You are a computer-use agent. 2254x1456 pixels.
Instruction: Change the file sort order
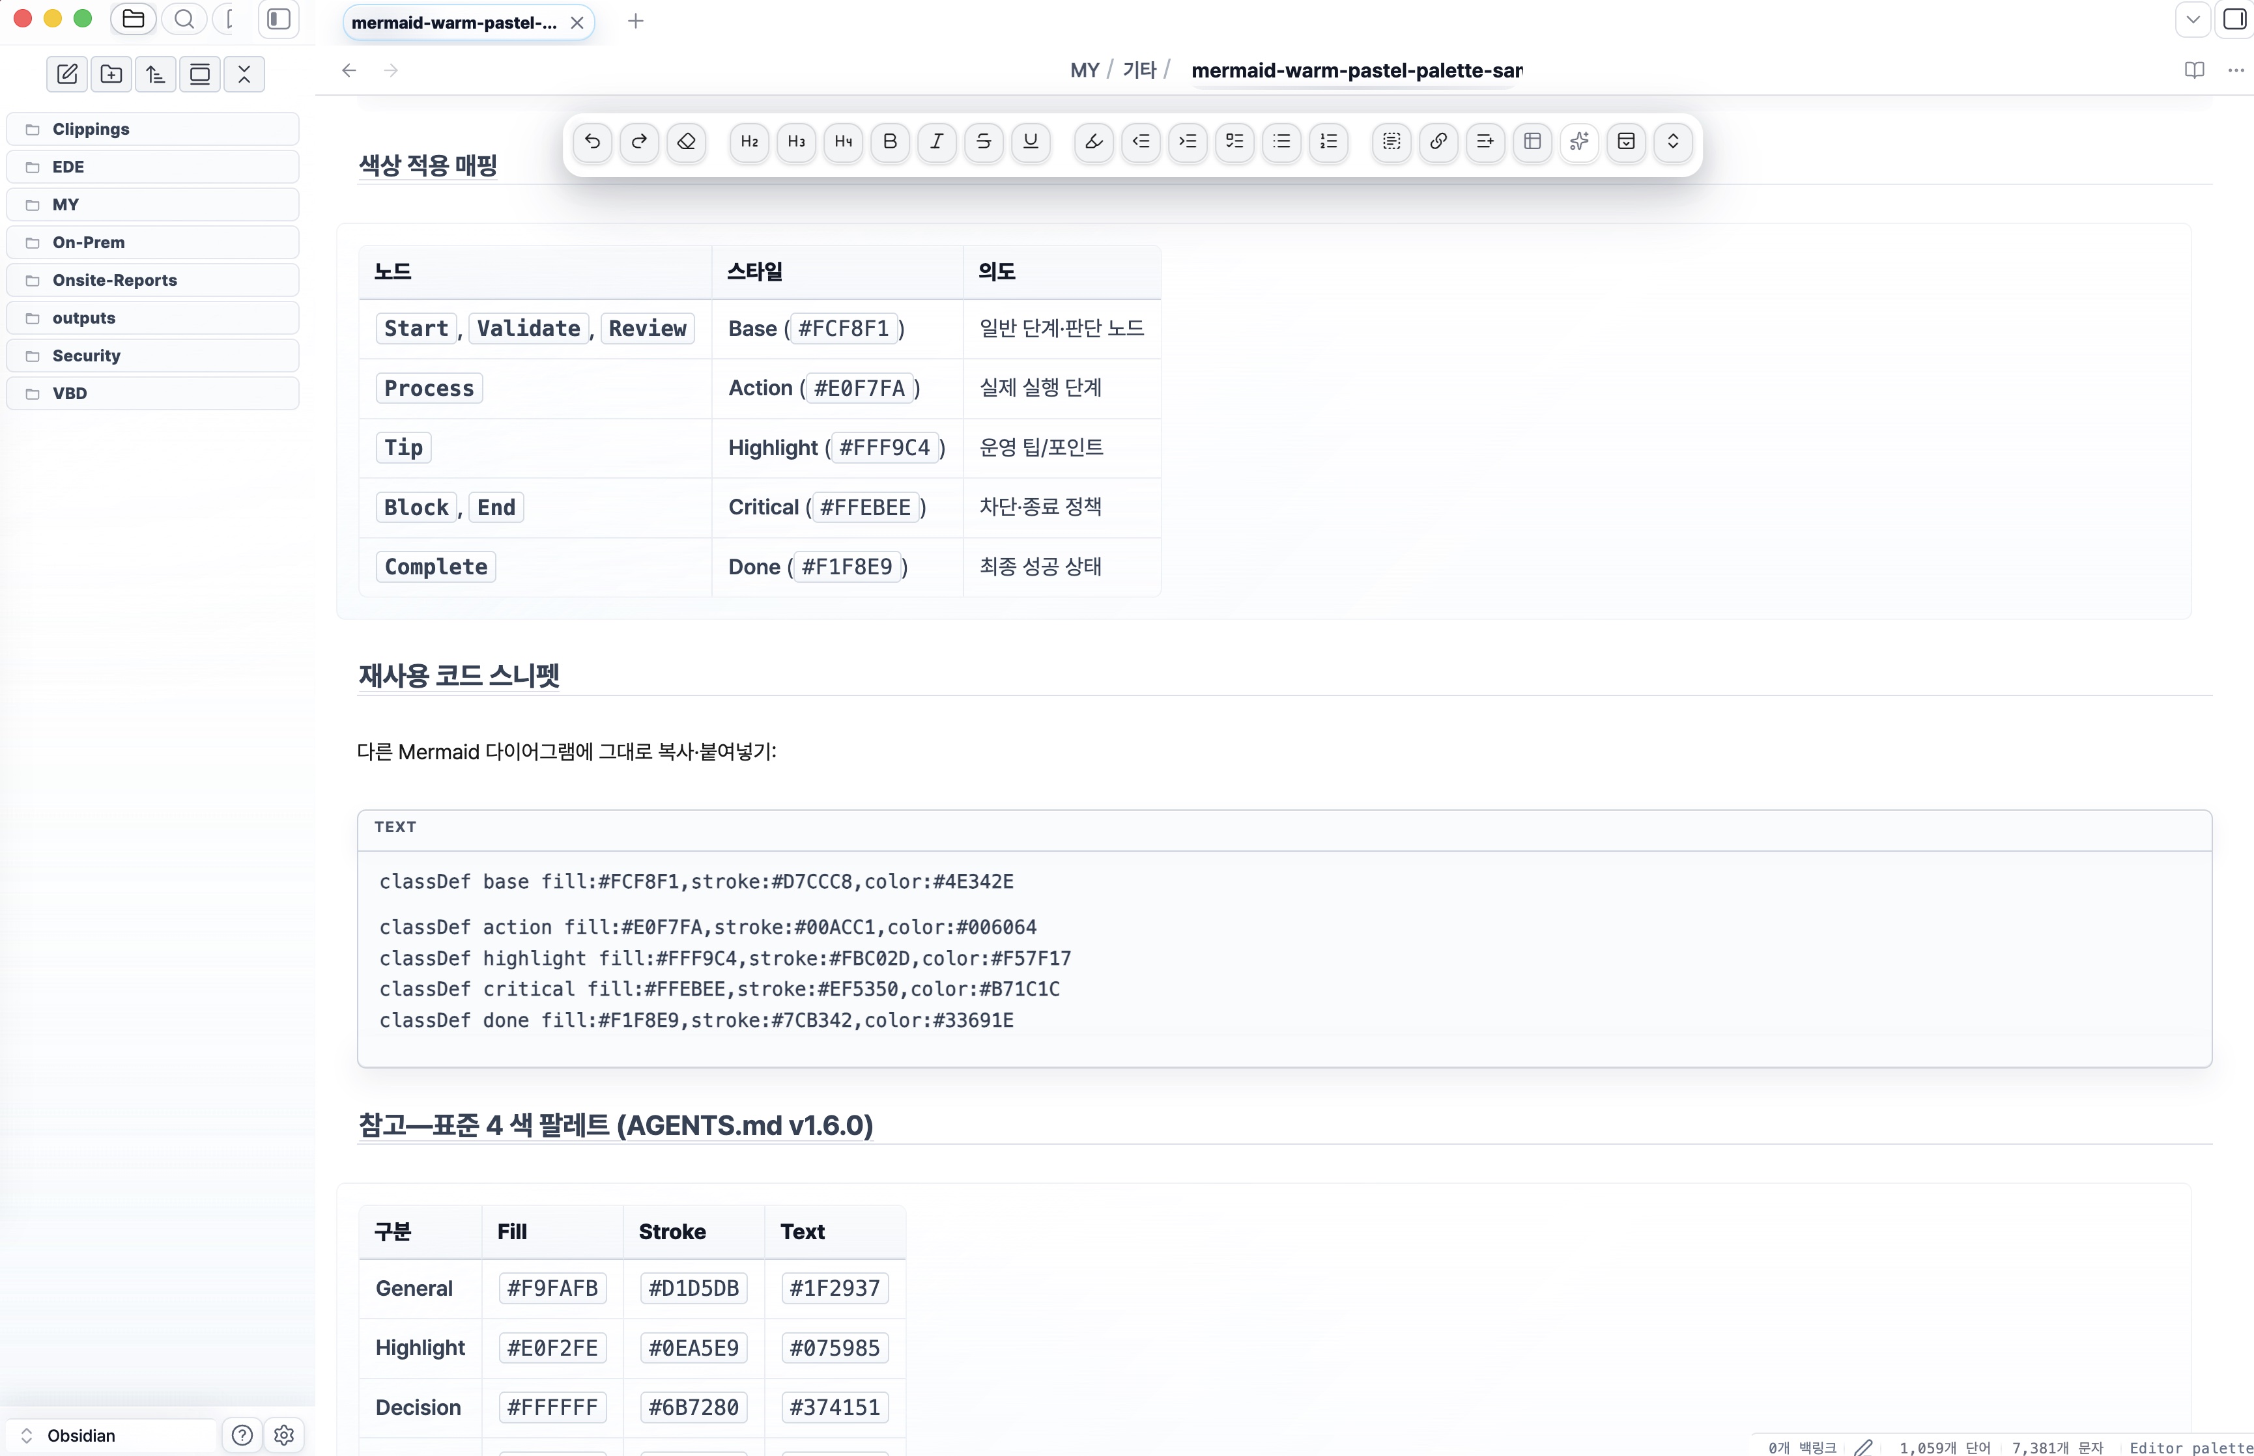(155, 75)
